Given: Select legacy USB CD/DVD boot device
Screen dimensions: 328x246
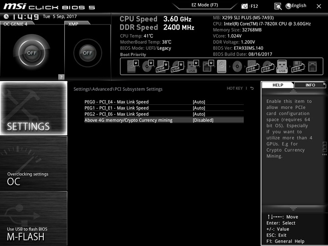Looking at the screenshot, I should tap(268, 67).
